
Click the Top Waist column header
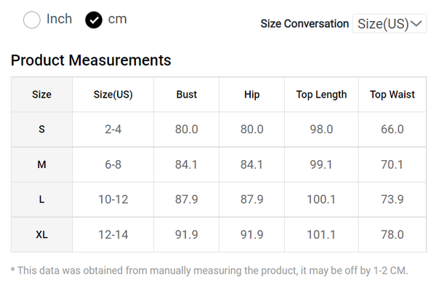(x=392, y=95)
